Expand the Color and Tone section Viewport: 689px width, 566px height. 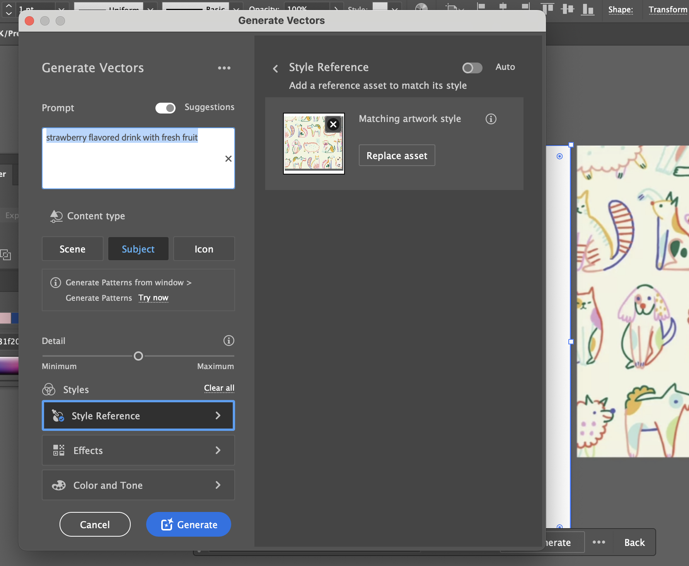point(138,485)
